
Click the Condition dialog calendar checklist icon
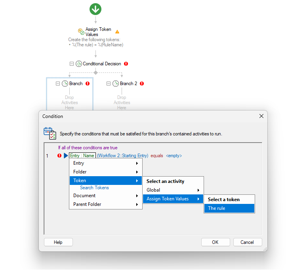click(x=50, y=133)
